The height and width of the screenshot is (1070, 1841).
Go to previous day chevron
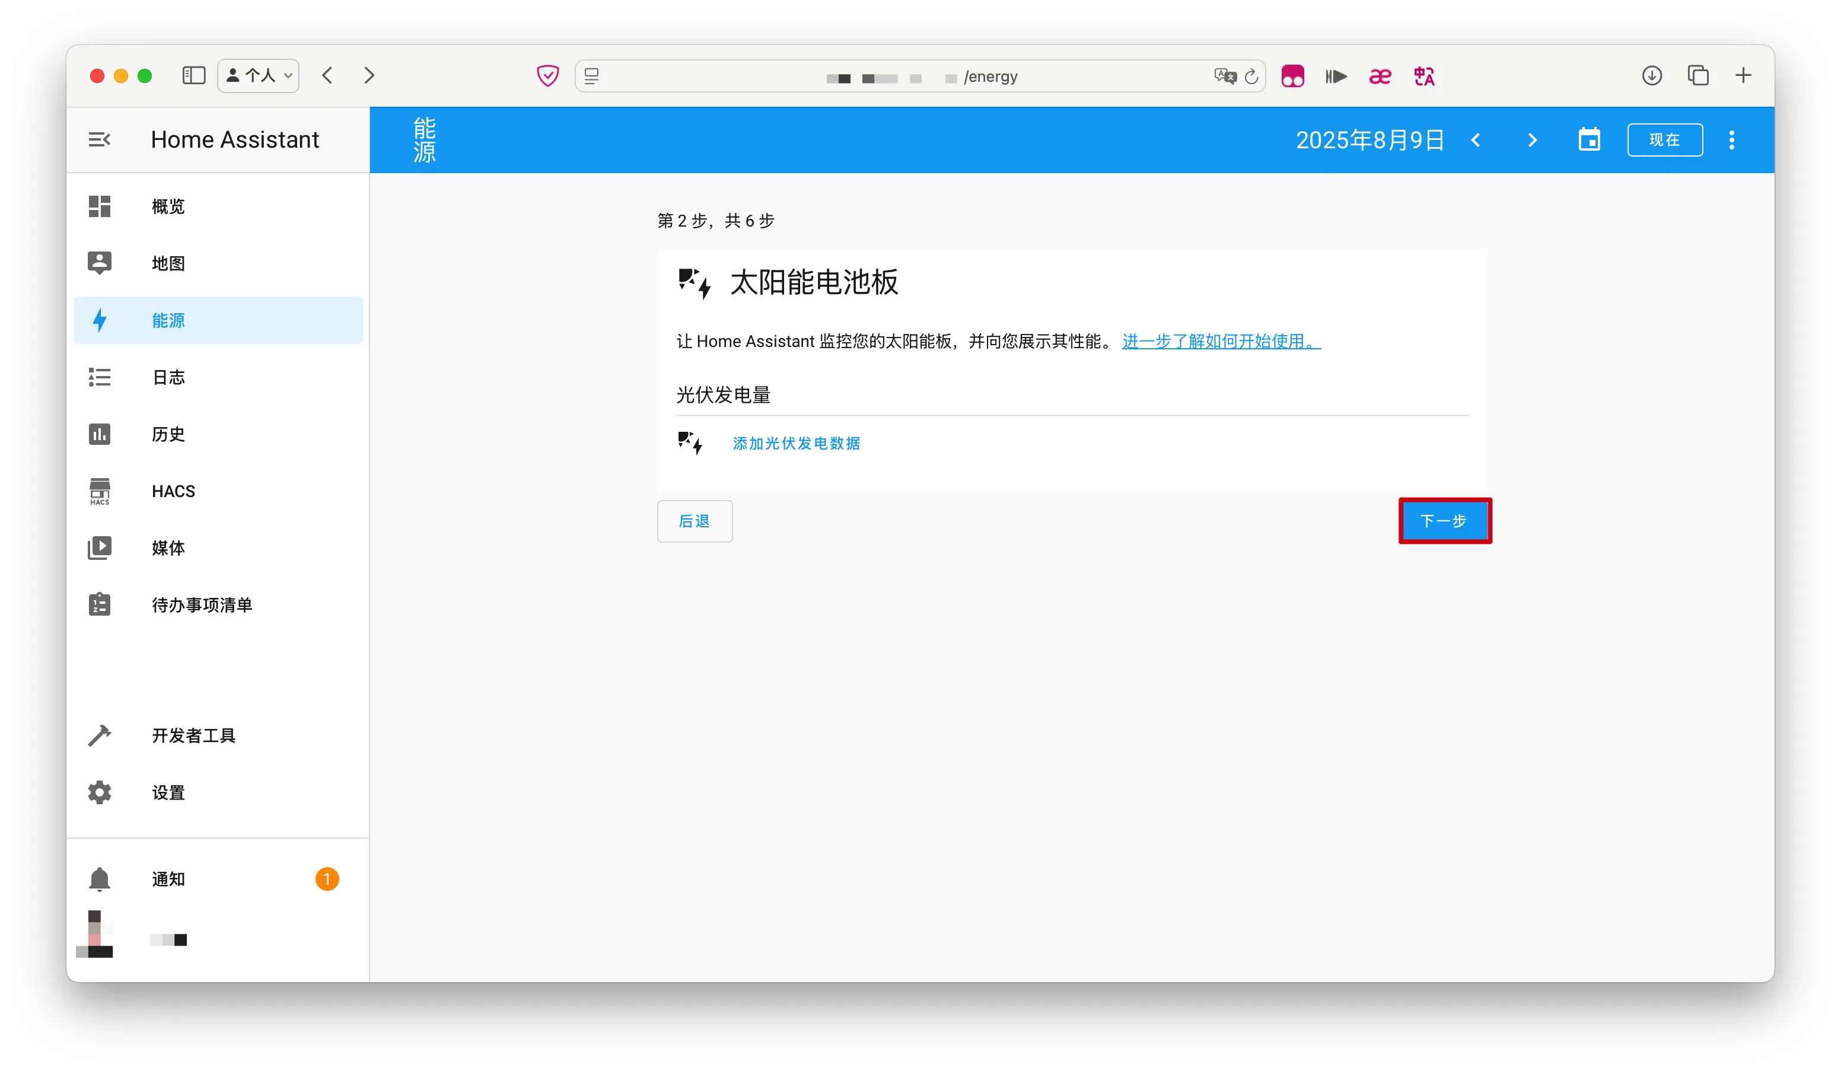[x=1476, y=139]
